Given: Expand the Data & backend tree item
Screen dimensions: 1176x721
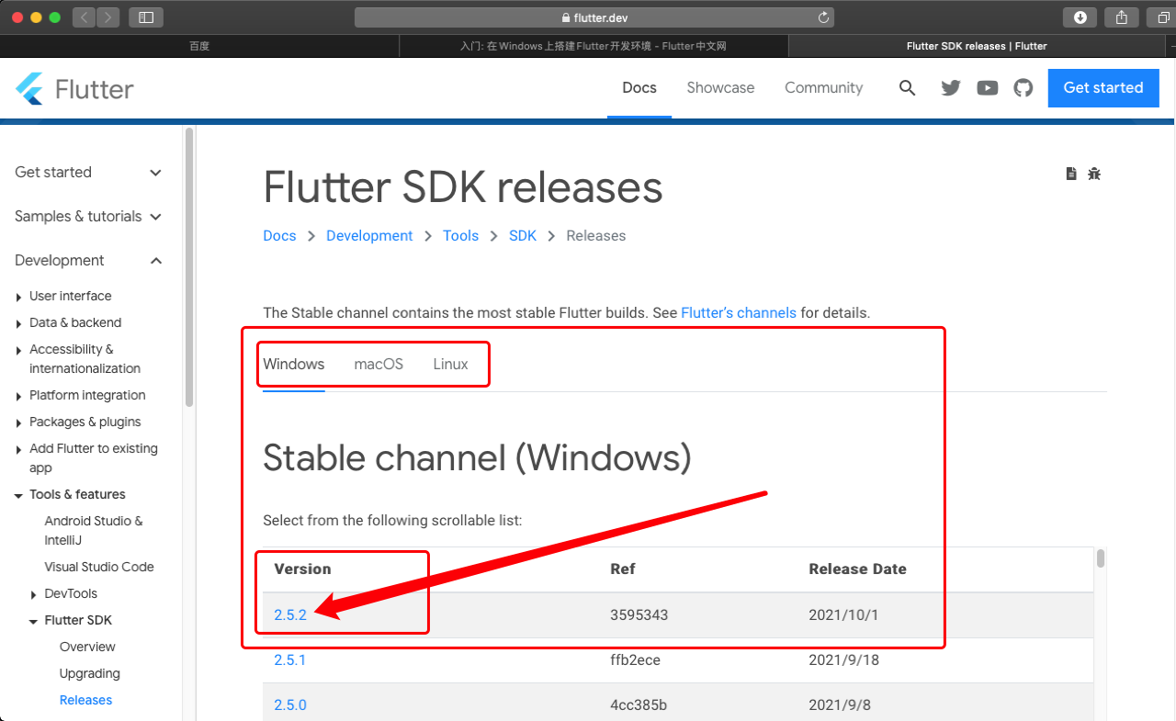Looking at the screenshot, I should tap(68, 322).
